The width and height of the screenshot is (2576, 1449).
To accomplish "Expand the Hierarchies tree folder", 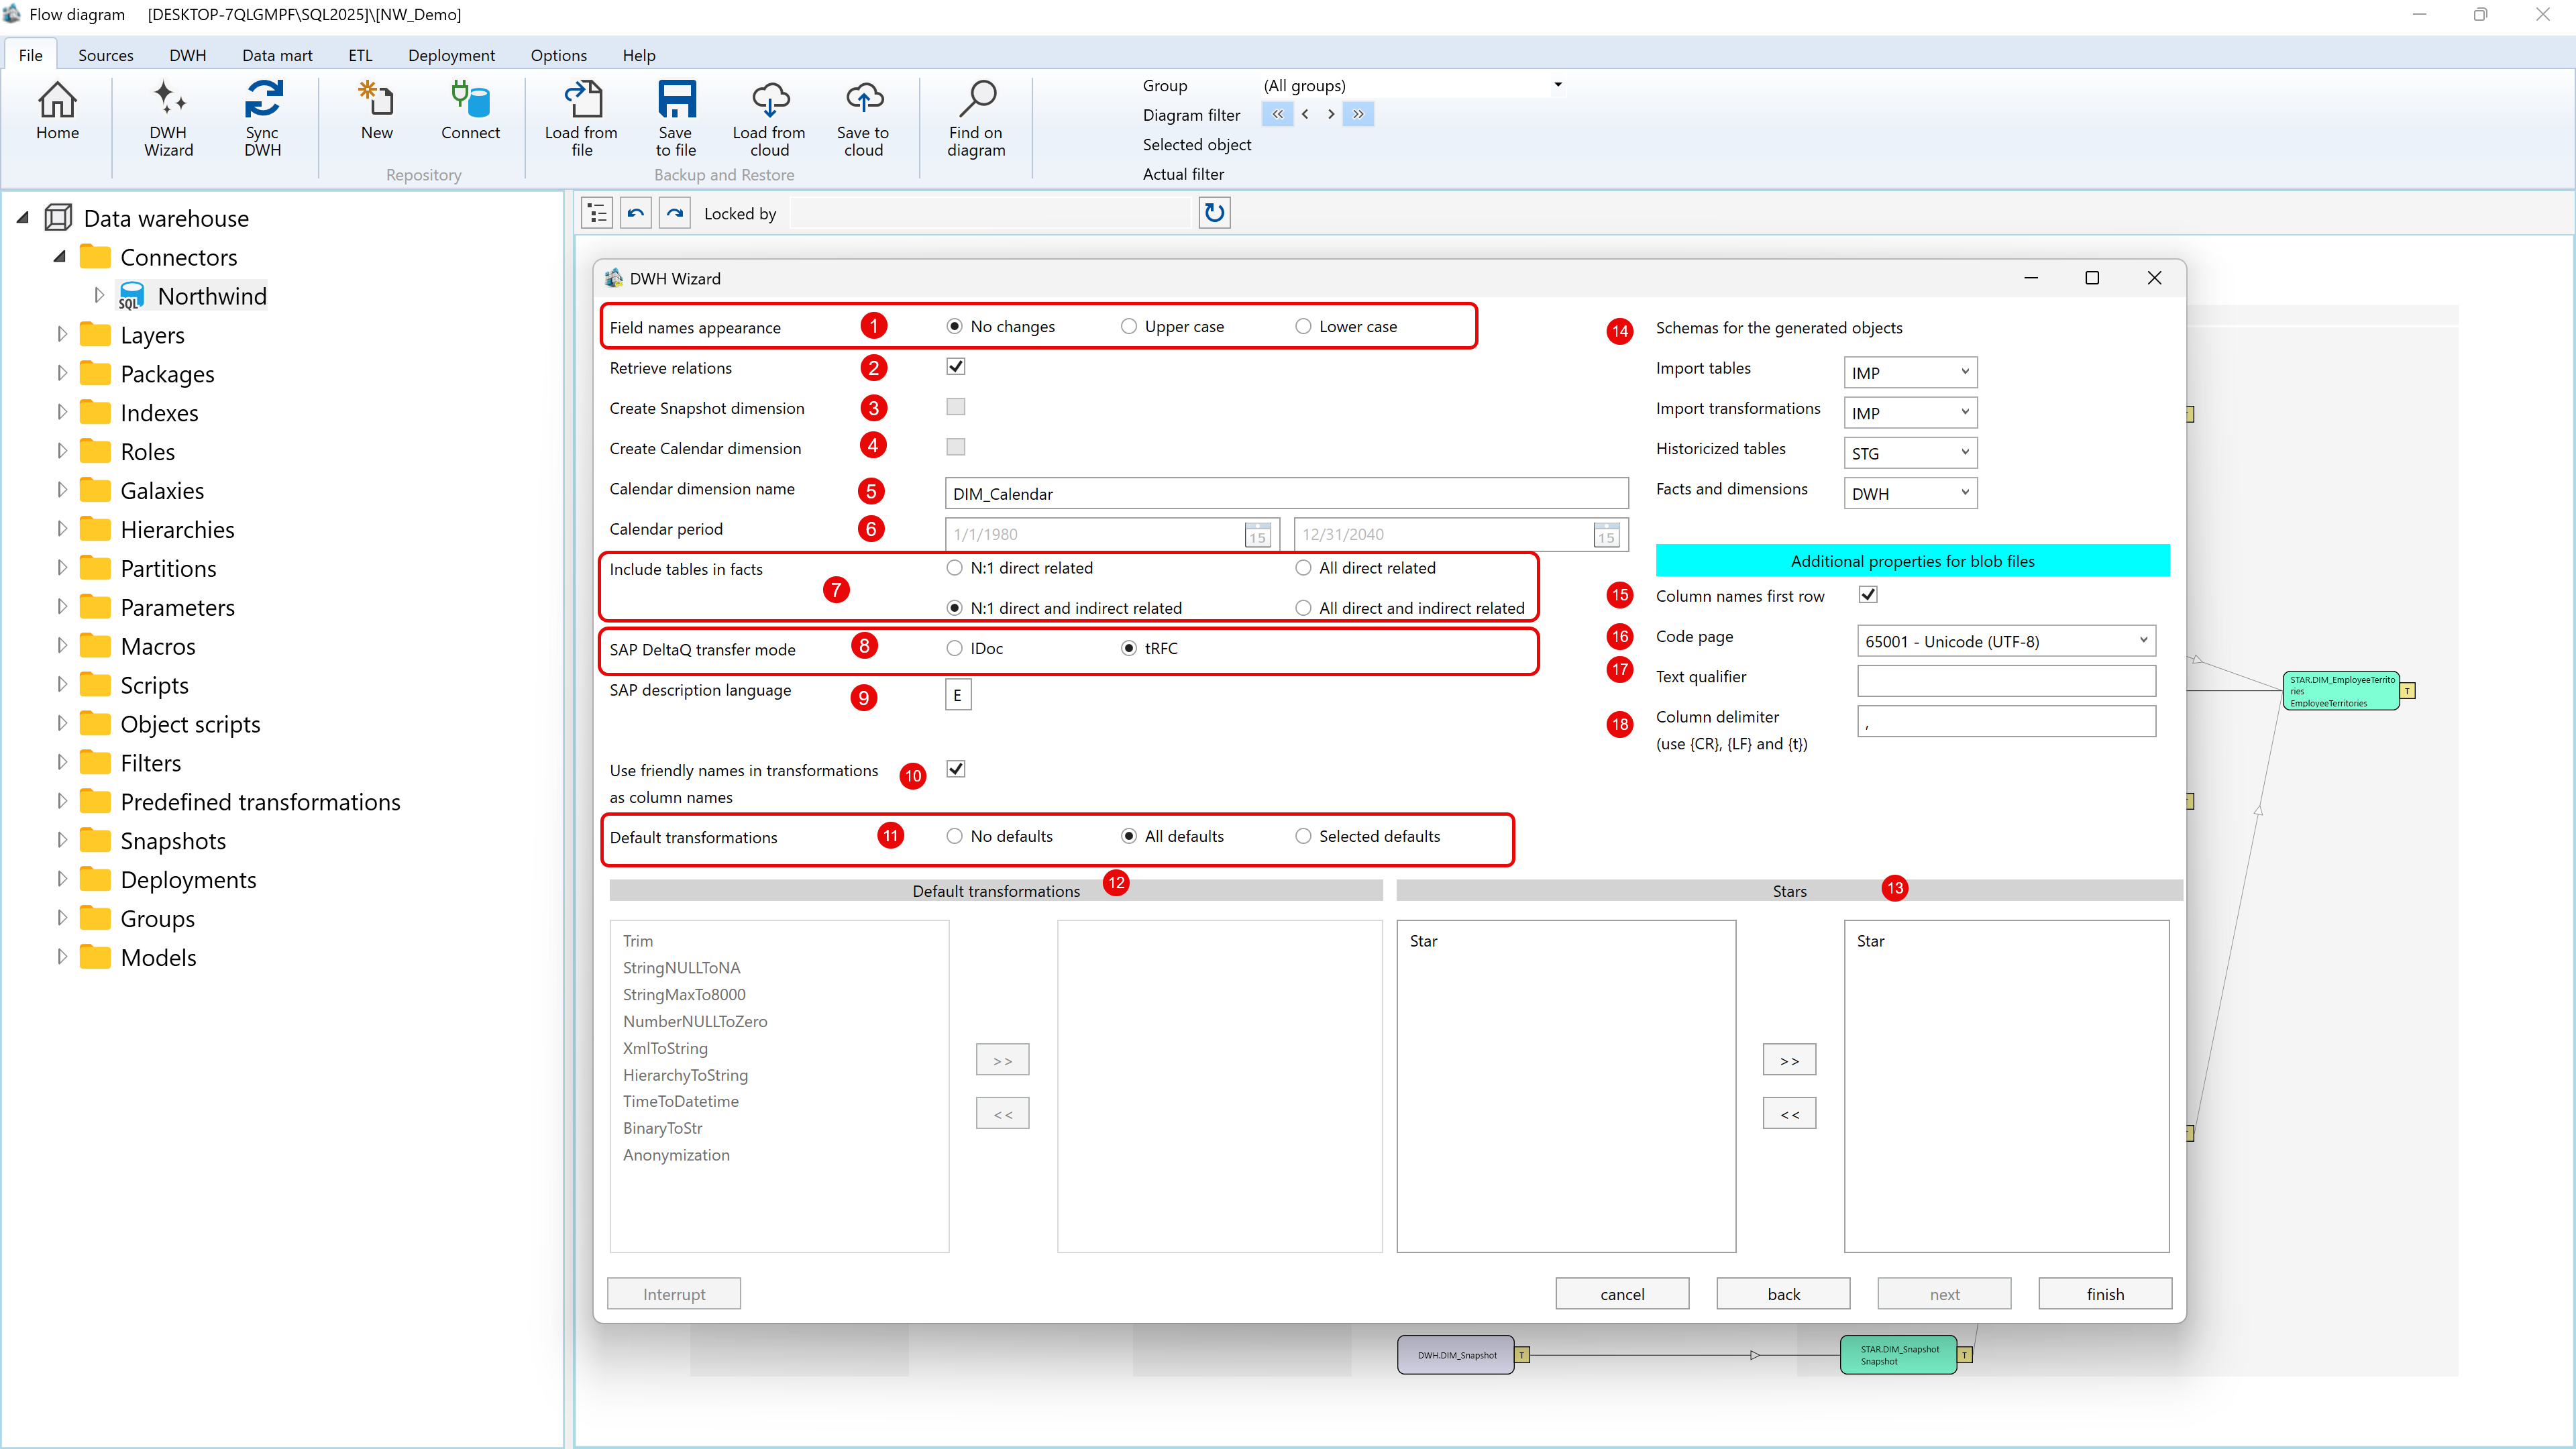I will coord(62,529).
